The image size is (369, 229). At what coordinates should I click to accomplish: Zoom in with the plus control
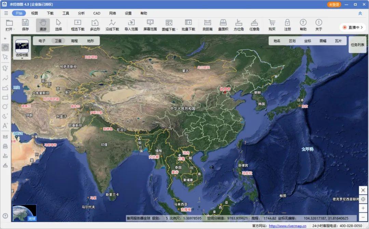[x=363, y=208]
